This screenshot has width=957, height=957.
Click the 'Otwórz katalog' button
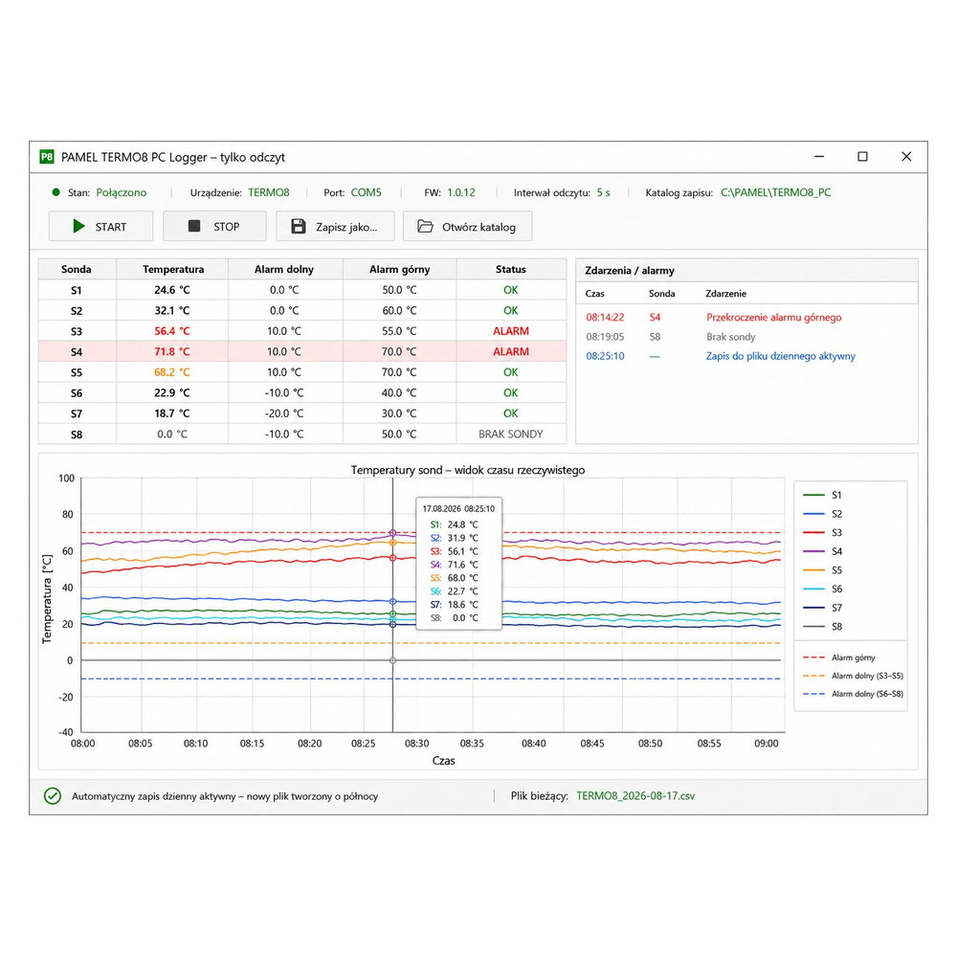click(x=468, y=227)
